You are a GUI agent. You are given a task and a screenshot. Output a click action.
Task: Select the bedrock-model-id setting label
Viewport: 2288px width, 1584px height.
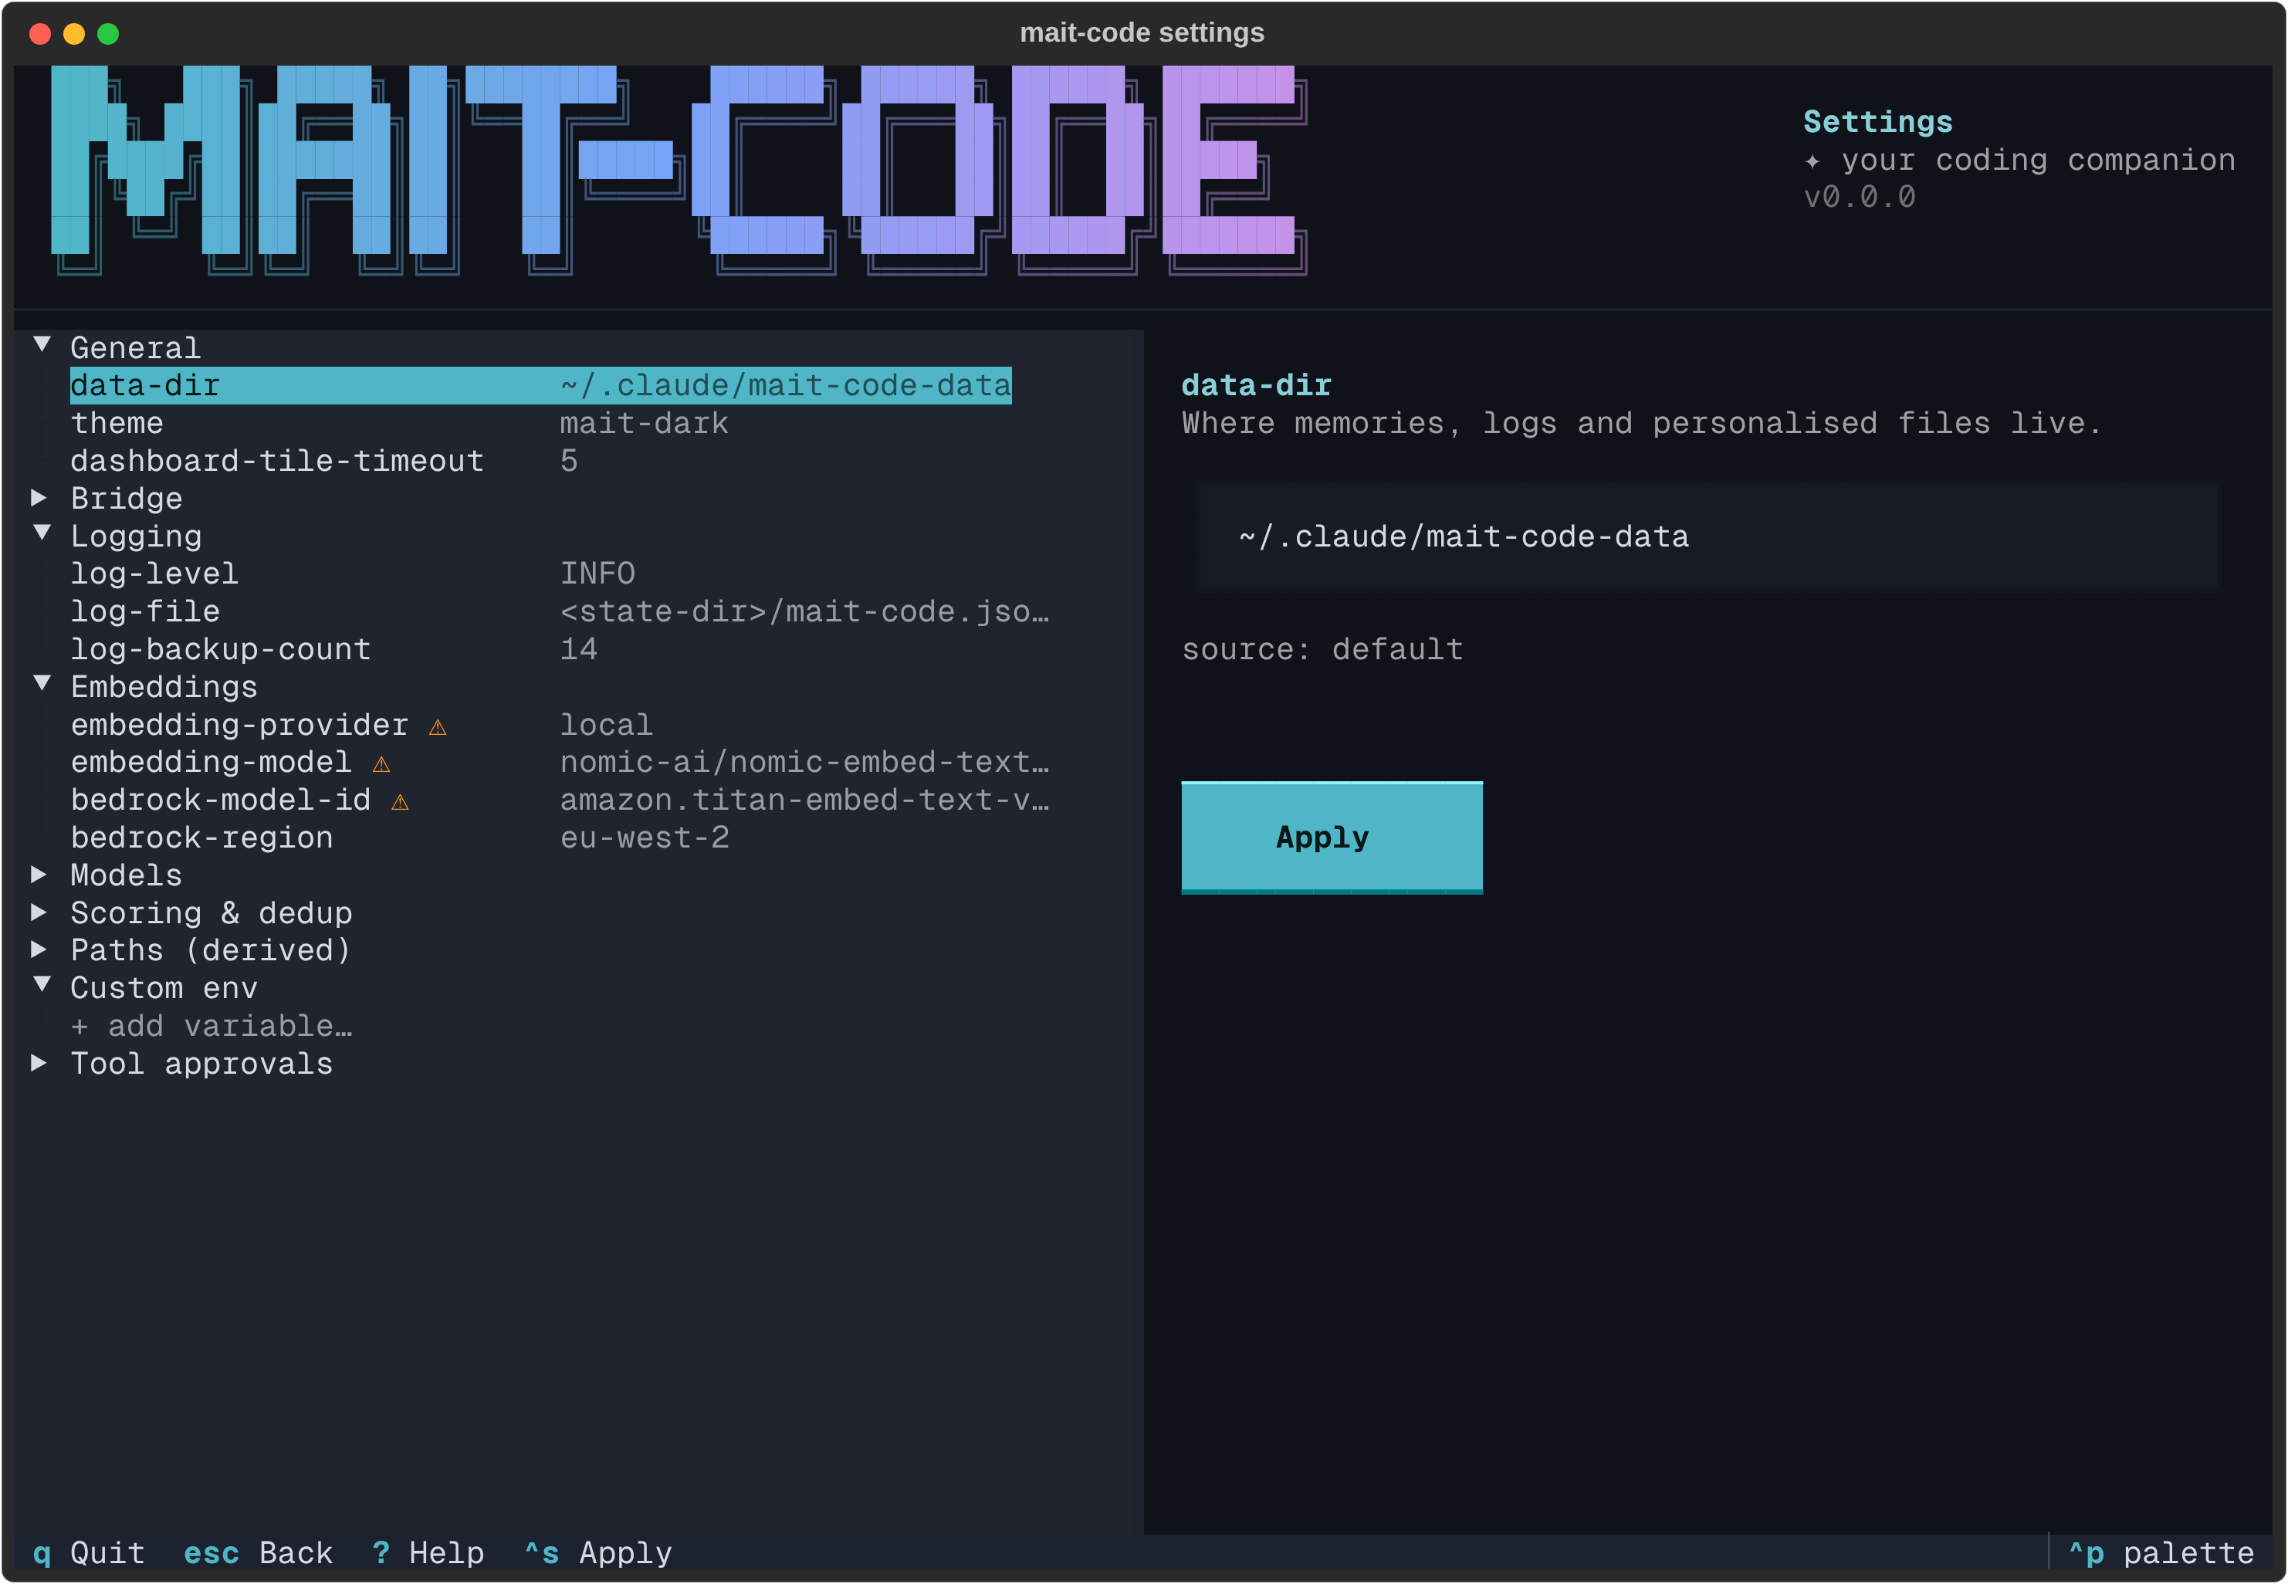coord(220,800)
